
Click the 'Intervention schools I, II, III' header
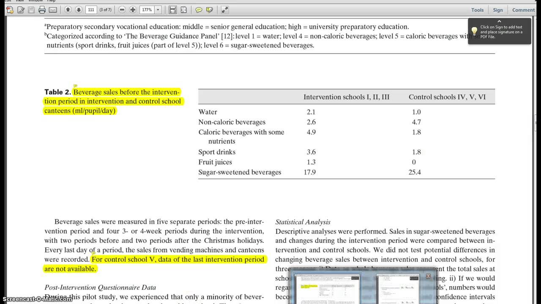[346, 97]
